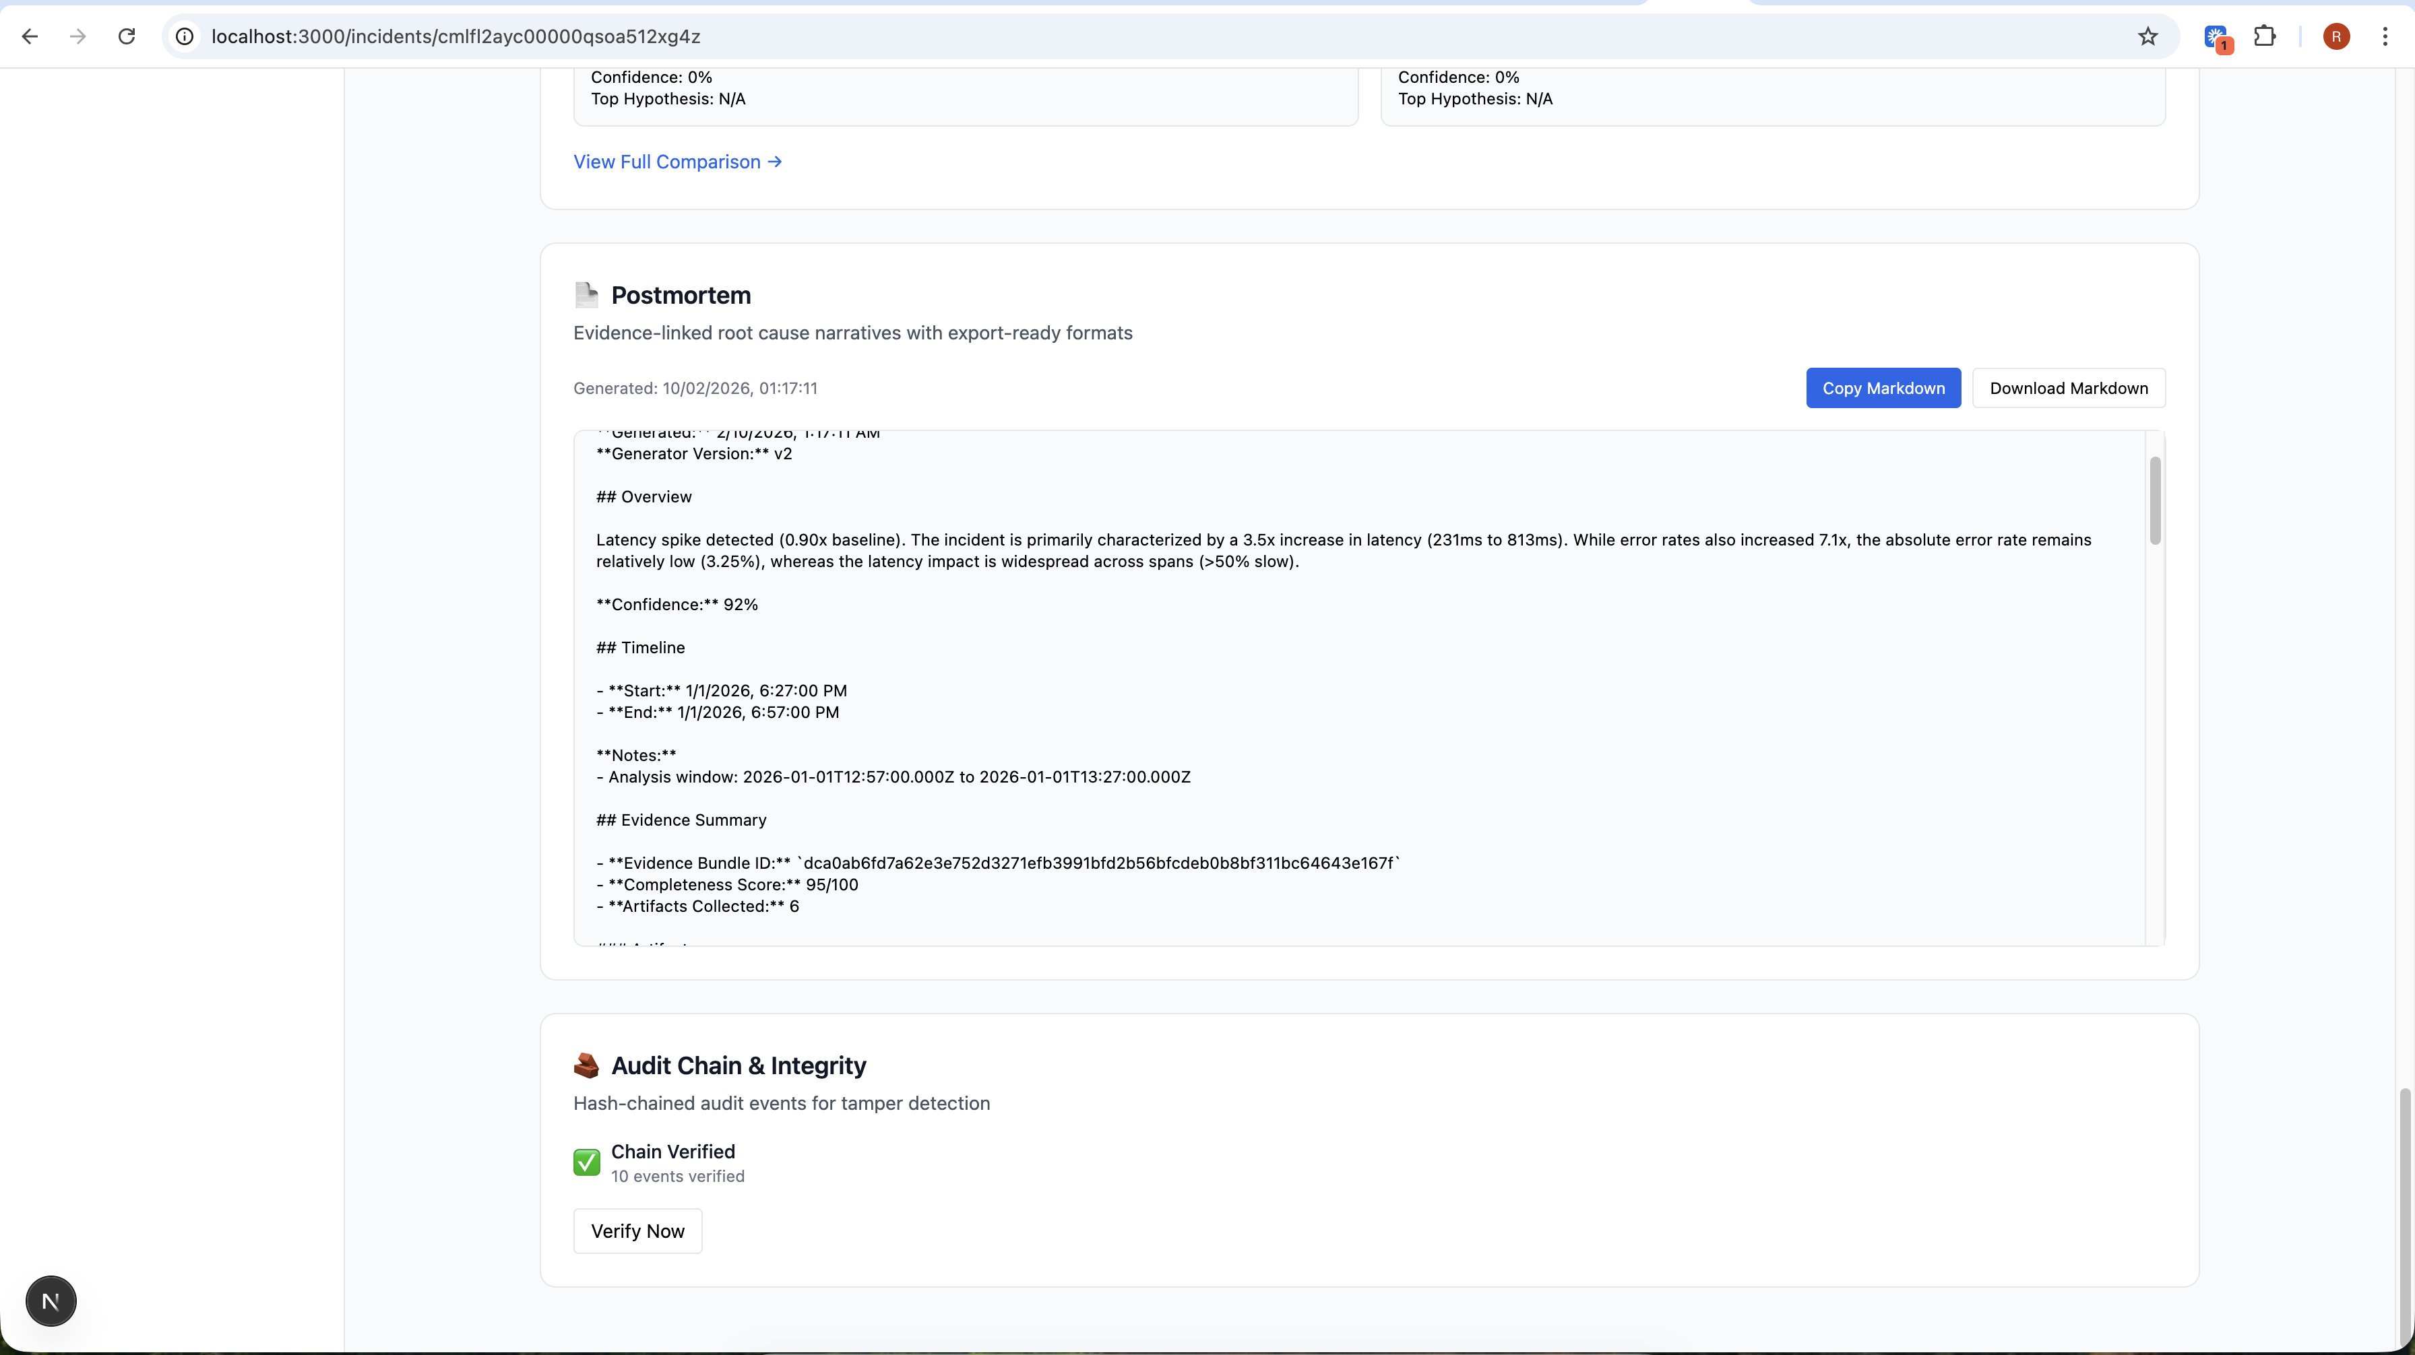Click the Postmortem document icon
Viewport: 2415px width, 1355px height.
click(586, 295)
